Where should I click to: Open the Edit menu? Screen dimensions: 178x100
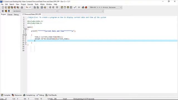(x=6, y=4)
